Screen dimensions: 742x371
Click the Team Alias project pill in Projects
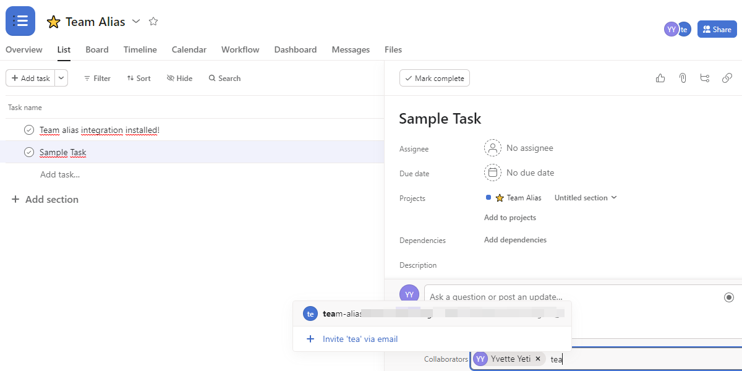point(514,198)
